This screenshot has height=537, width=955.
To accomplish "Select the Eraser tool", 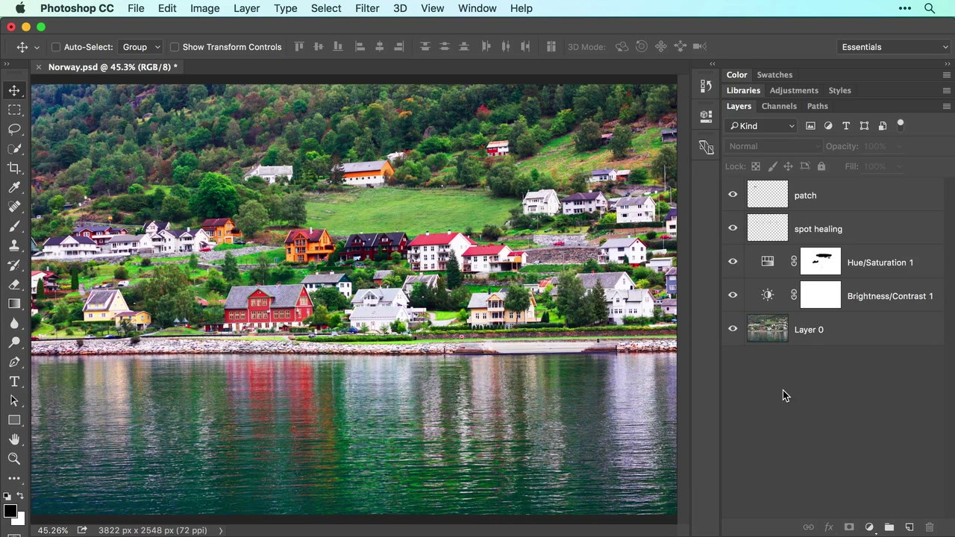I will [14, 284].
